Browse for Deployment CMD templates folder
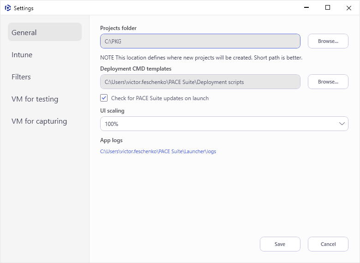This screenshot has height=263, width=360. tap(328, 82)
